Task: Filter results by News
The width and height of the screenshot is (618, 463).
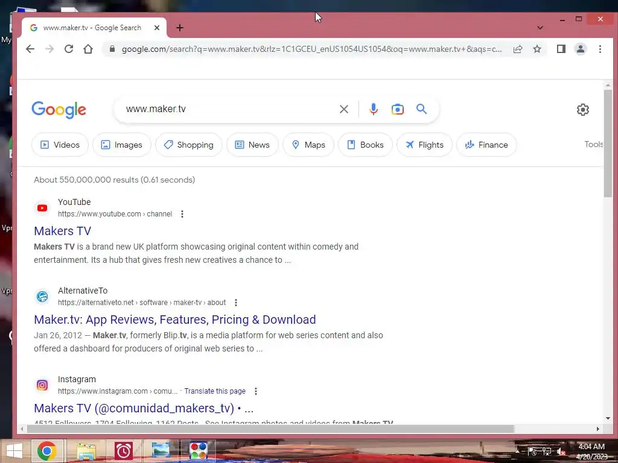Action: pyautogui.click(x=252, y=145)
